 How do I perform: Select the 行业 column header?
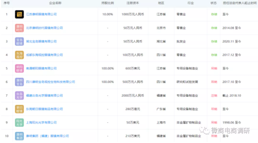[x=190, y=3]
